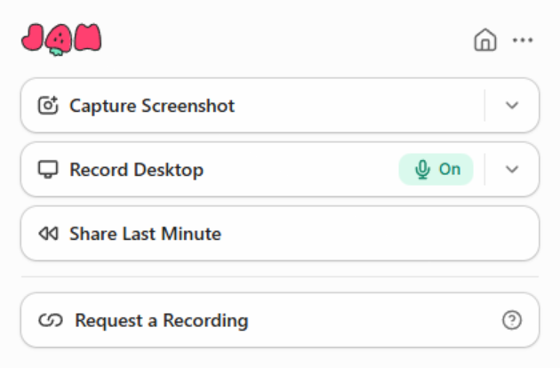Click the green microphone icon
The height and width of the screenshot is (368, 560).
pos(422,169)
